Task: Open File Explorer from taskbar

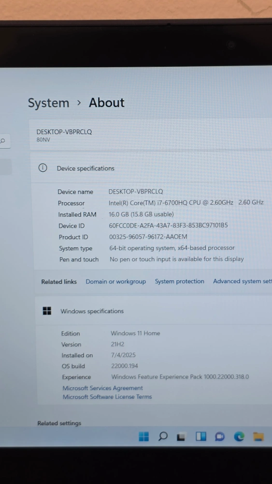Action: [258, 436]
